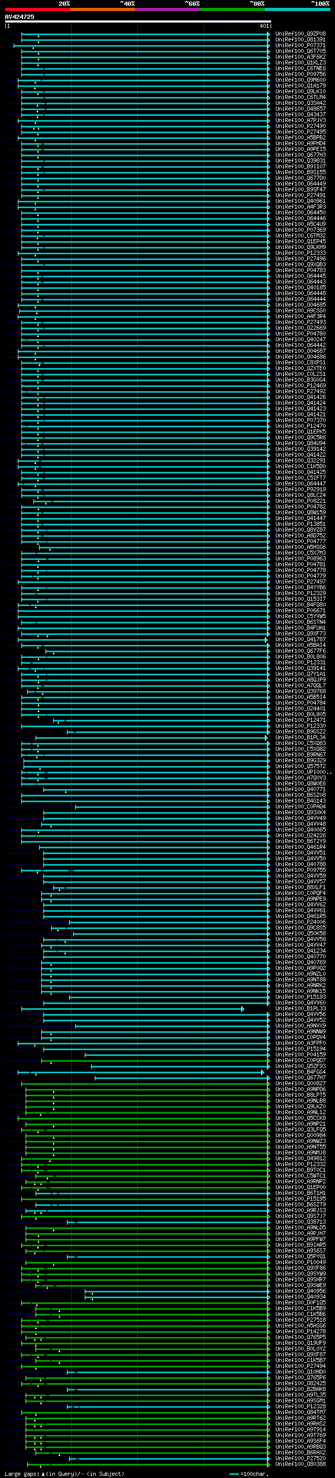Select hit UniRef100_A5C4U9
Screen dimensions: 335x1478
click(x=300, y=224)
